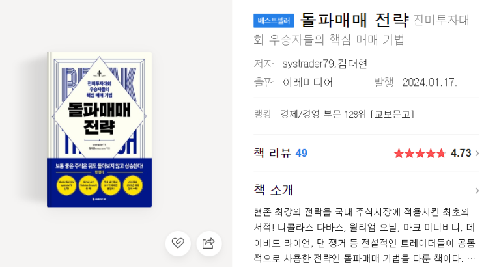Click the share arrow icon

209,243
